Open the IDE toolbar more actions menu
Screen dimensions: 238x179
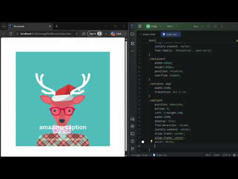(222, 26)
